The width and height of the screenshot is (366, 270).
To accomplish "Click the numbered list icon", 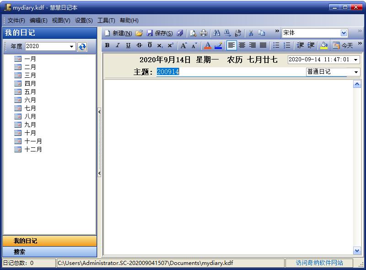I will [287, 45].
